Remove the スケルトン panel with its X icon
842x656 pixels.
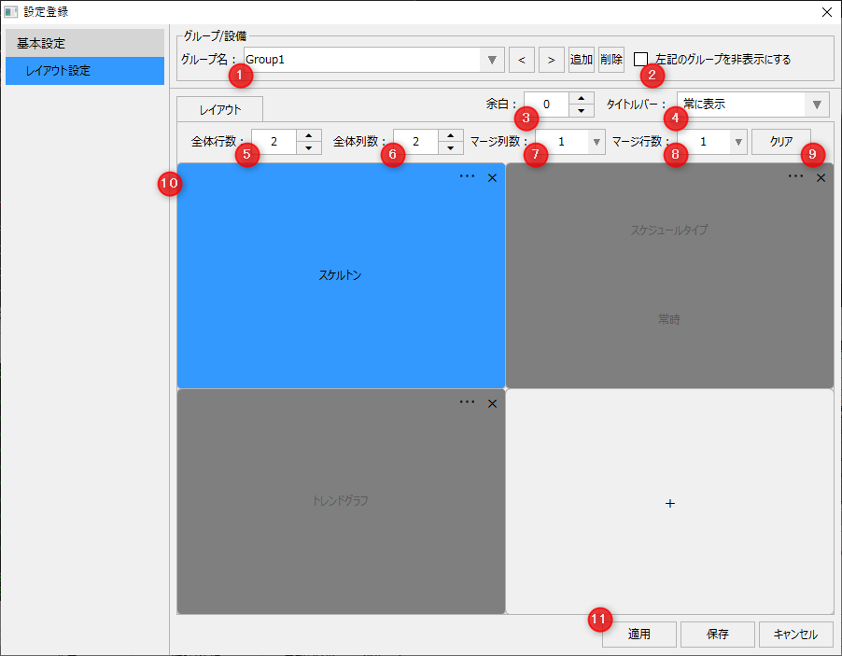click(x=492, y=176)
